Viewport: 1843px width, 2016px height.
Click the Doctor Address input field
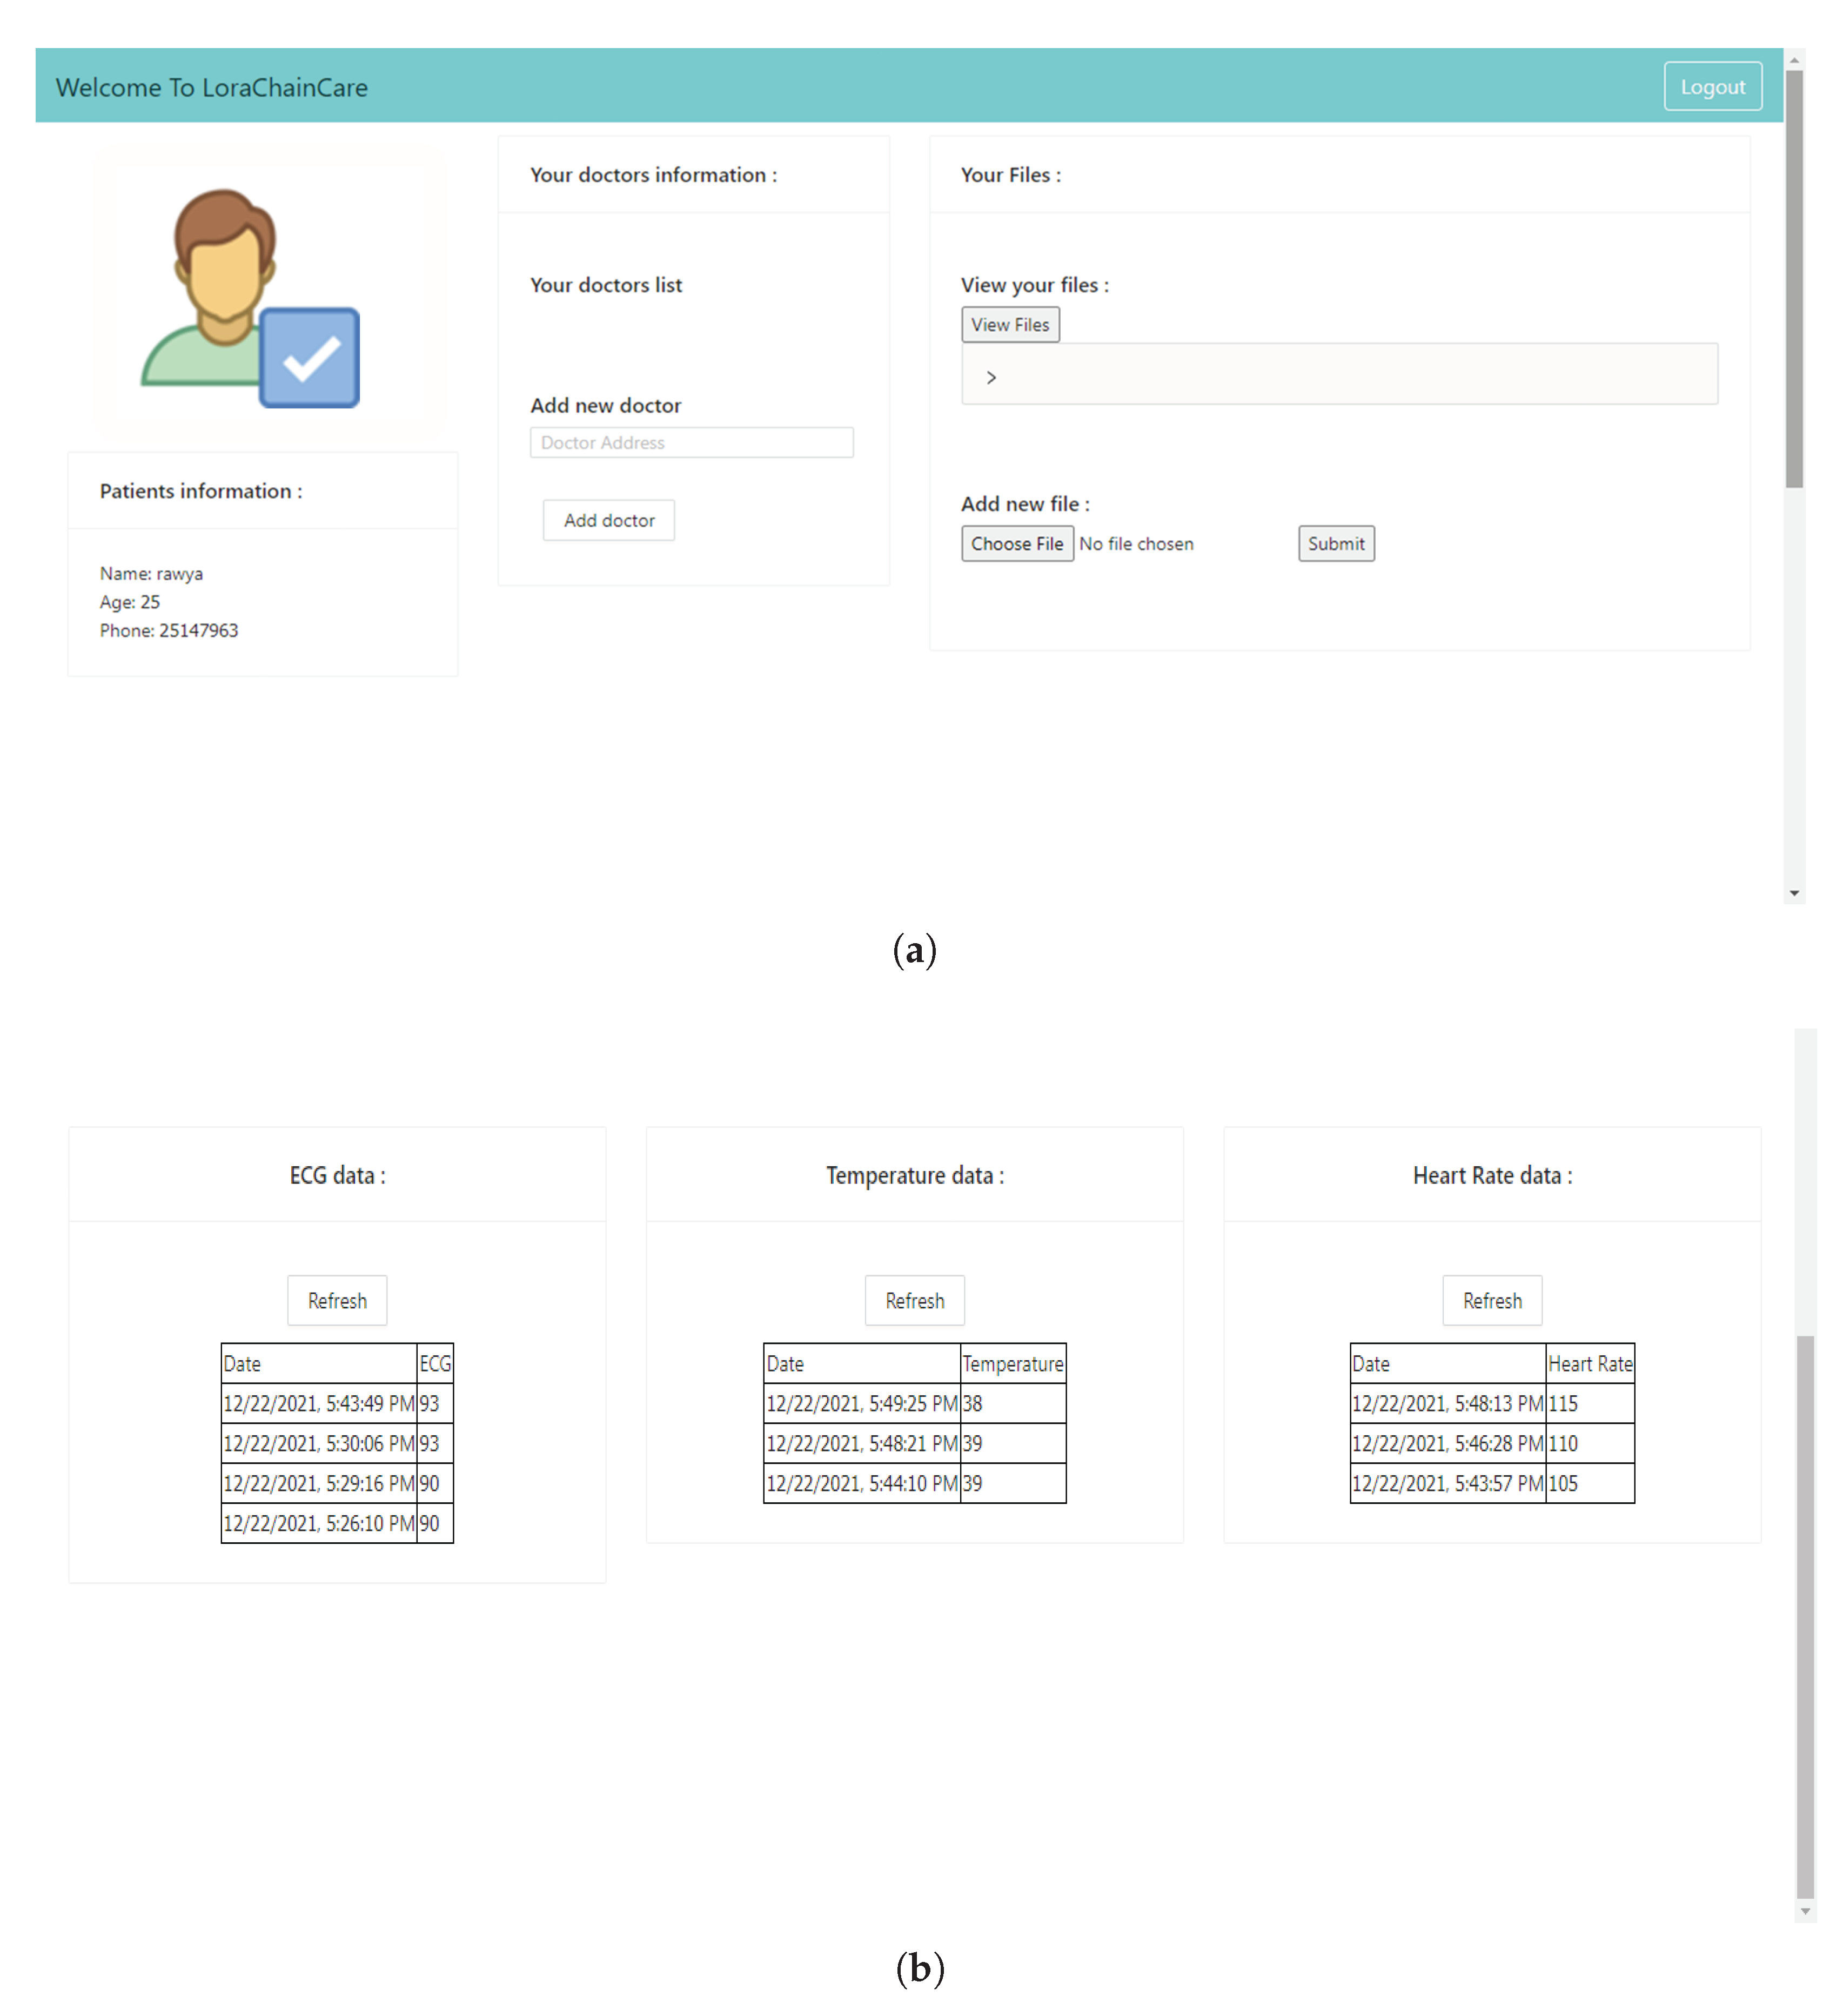691,442
